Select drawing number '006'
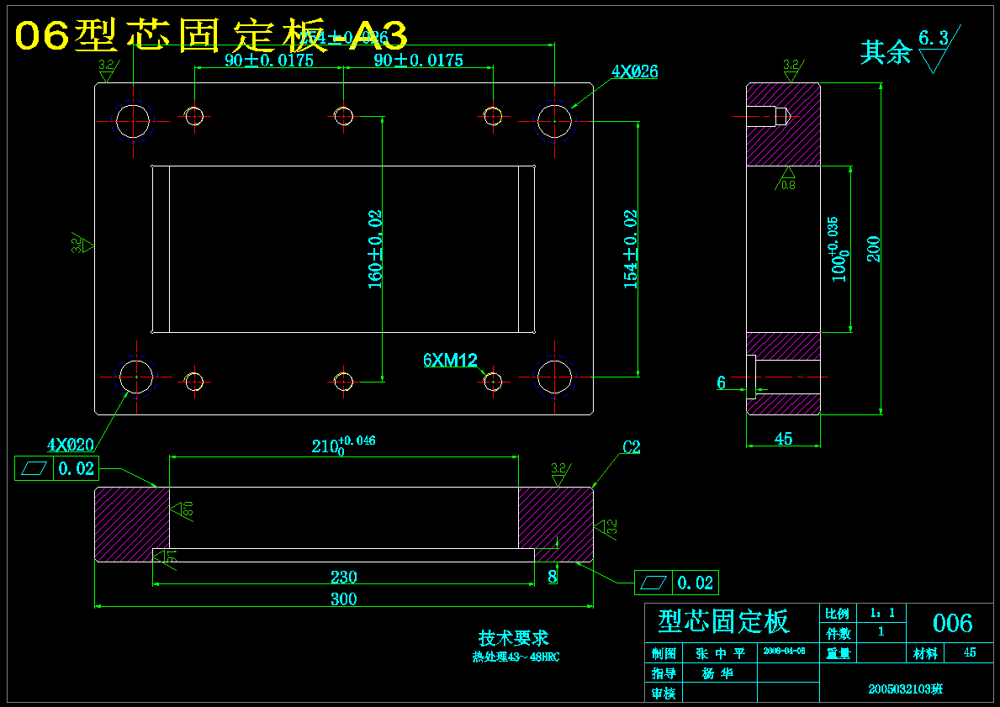 tap(952, 623)
